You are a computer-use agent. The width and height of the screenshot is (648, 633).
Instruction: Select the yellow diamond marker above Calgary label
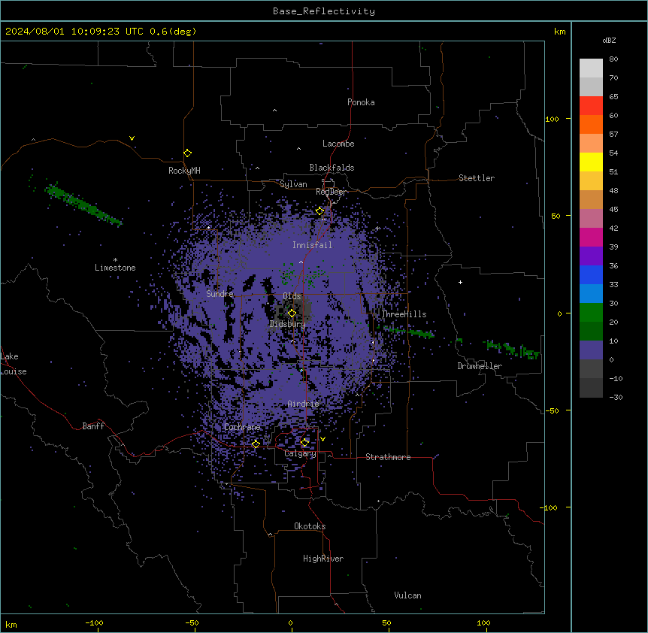pos(304,443)
